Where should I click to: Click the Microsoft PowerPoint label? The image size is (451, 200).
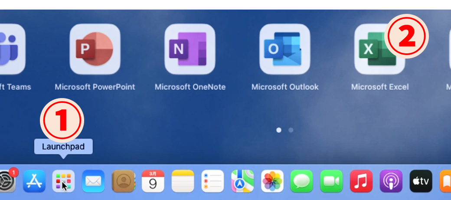(x=95, y=87)
